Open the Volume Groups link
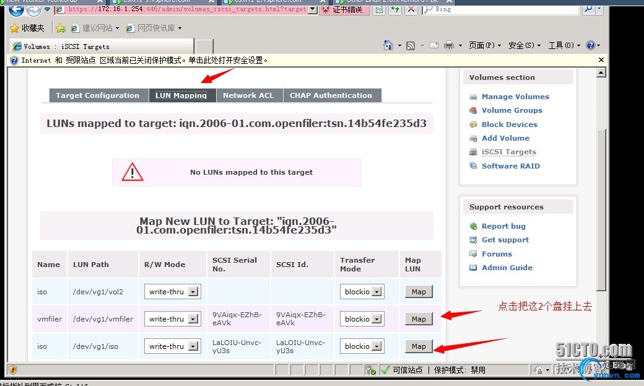 [511, 110]
